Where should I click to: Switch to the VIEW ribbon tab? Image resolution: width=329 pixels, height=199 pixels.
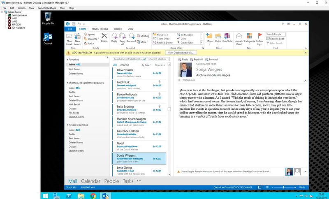130,29
